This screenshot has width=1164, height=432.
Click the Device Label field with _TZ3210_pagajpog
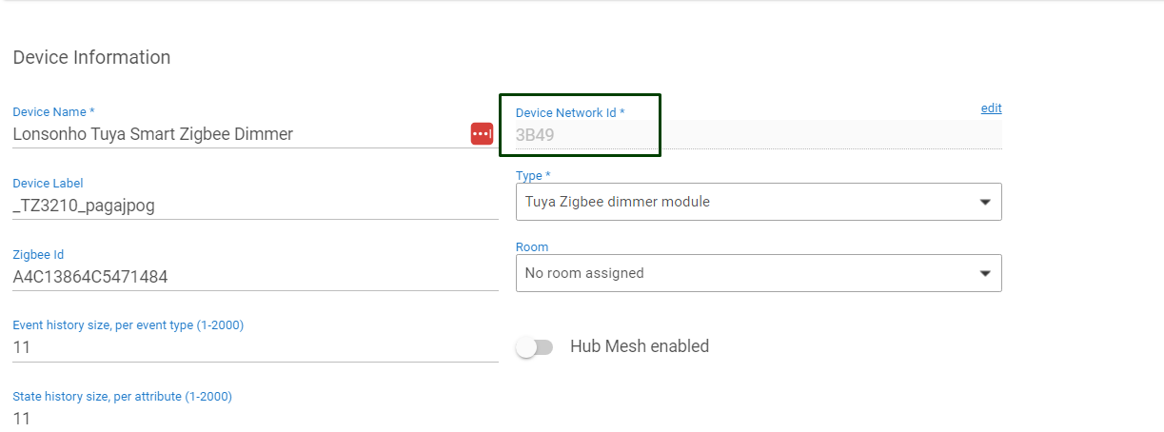click(238, 206)
